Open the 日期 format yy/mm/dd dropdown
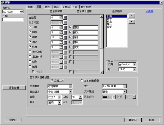164x125 pixels. click(134, 64)
